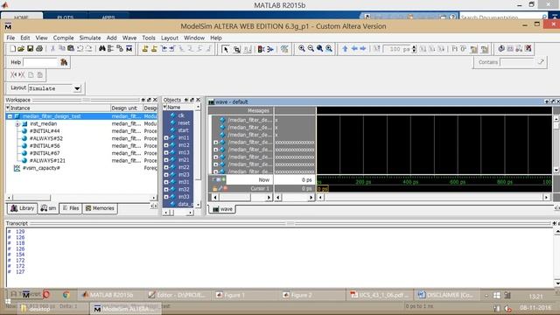The image size is (560, 315).
Task: Click the Open folder toolbar icon
Action: 21,49
